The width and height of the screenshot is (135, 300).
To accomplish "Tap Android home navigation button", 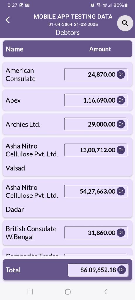I will coord(68,292).
